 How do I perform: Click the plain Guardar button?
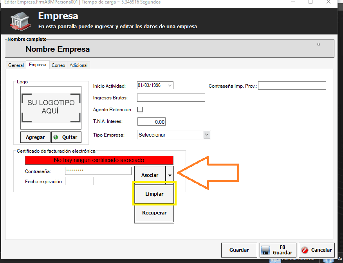[239, 250]
